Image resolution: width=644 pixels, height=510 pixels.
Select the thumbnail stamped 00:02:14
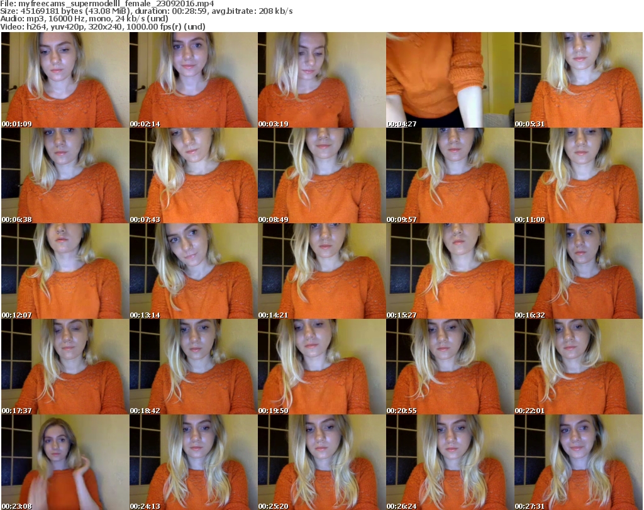(194, 80)
